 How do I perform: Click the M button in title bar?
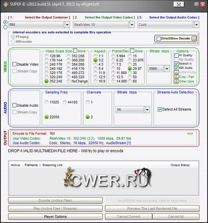coord(179,4)
